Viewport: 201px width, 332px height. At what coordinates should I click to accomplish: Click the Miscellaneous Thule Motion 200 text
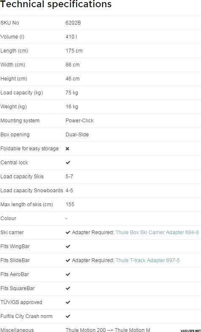click(x=85, y=330)
